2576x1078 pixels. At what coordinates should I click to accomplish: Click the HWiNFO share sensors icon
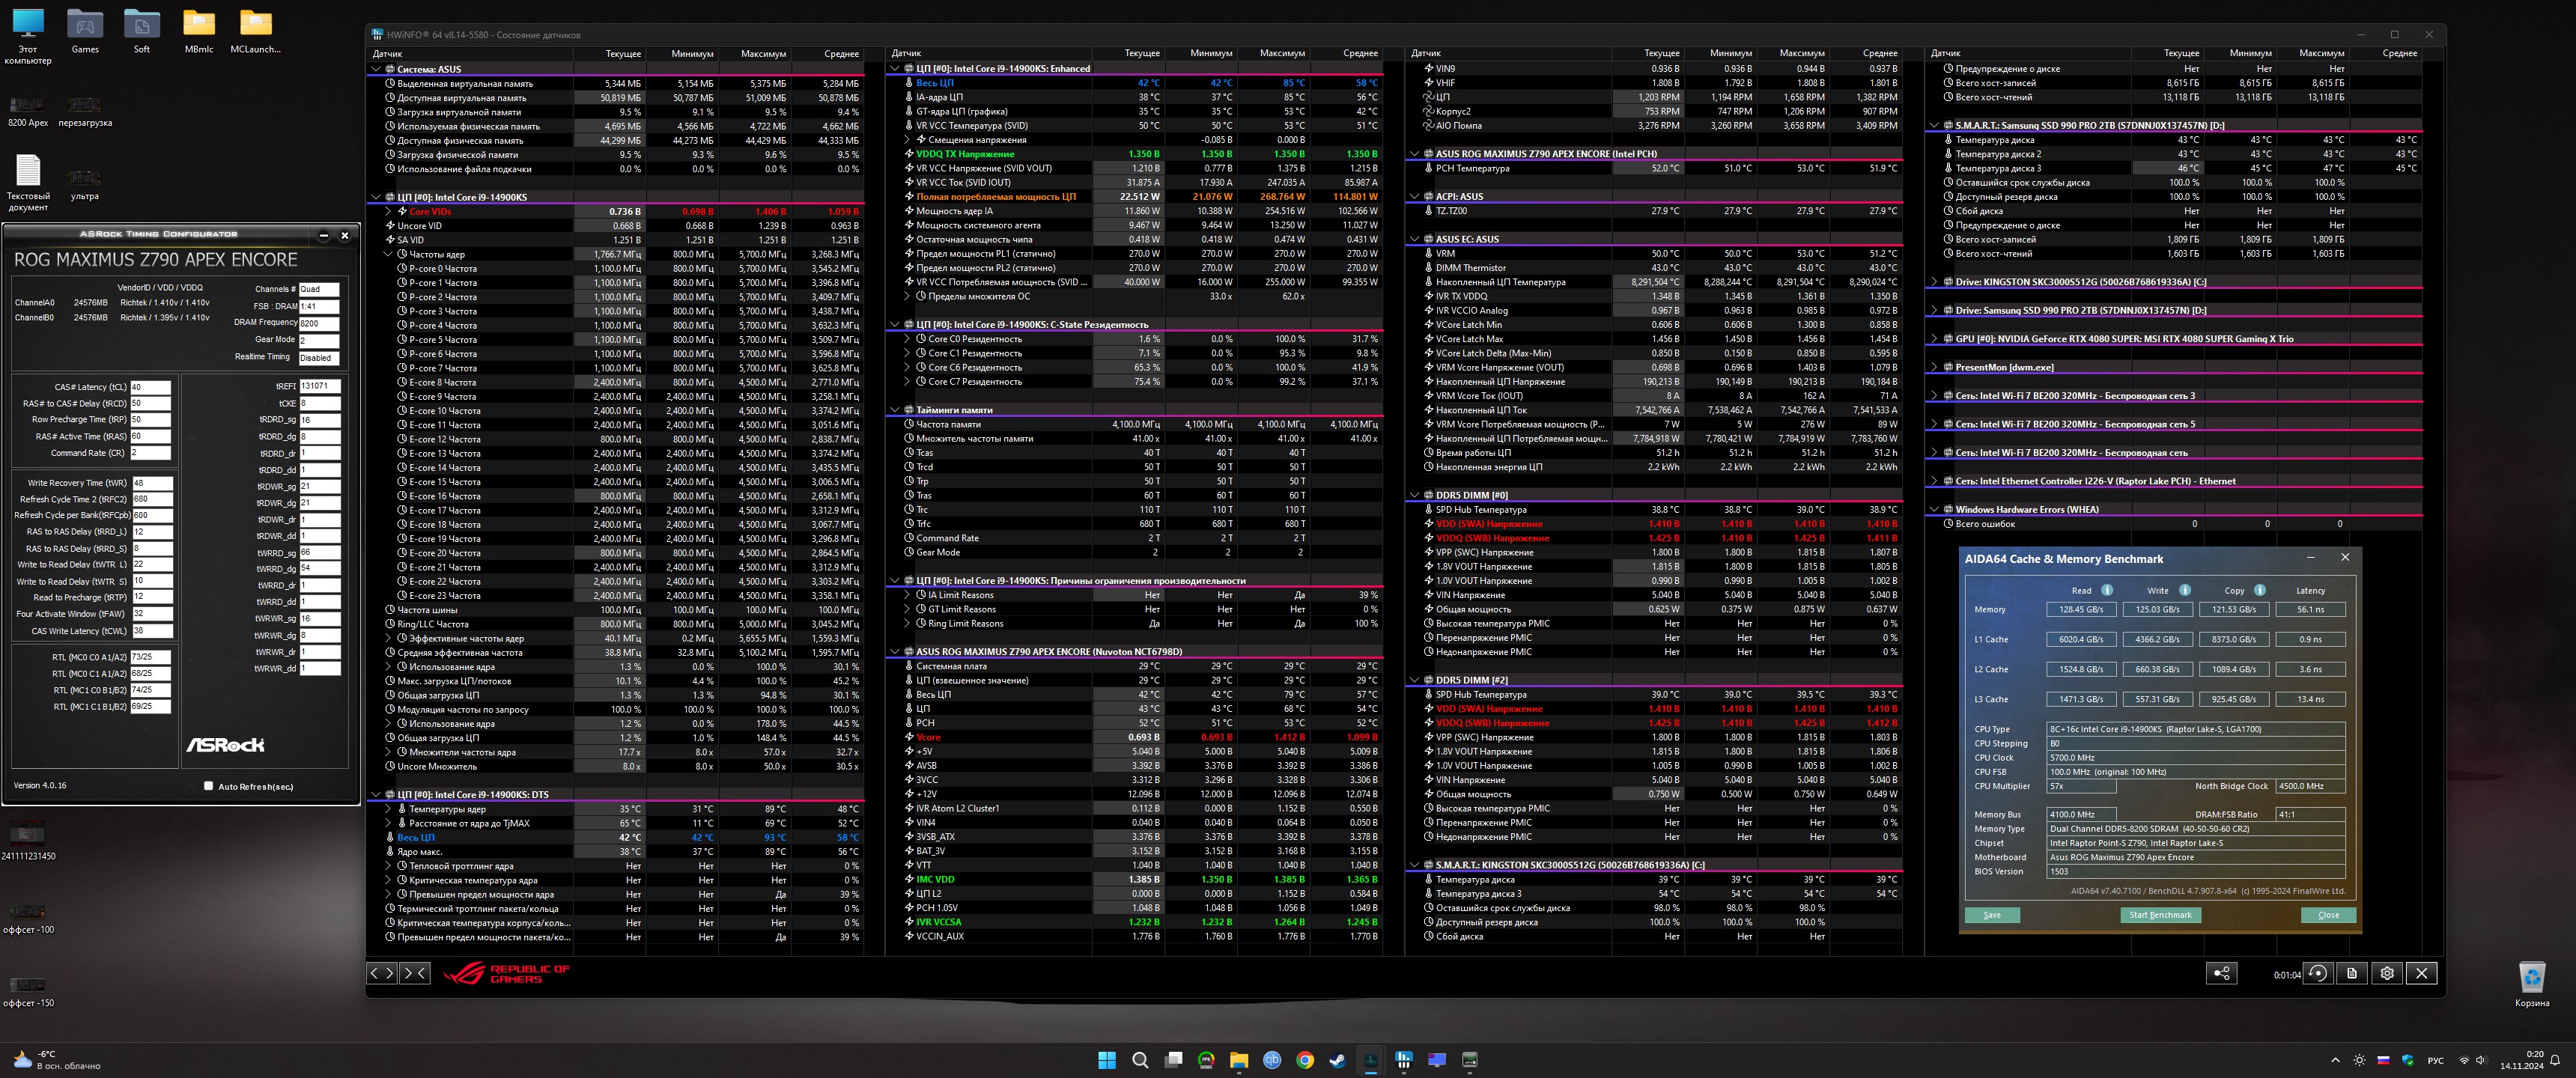coord(2221,973)
